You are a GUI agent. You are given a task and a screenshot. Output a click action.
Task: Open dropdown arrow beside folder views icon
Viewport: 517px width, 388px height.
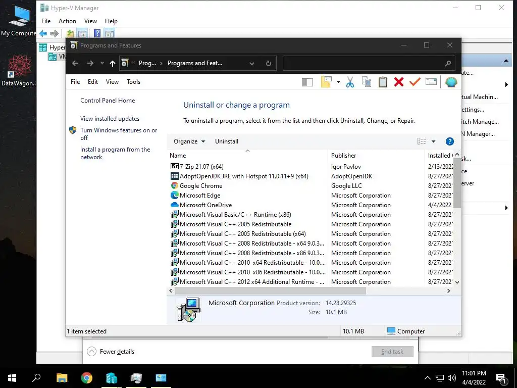coord(338,82)
